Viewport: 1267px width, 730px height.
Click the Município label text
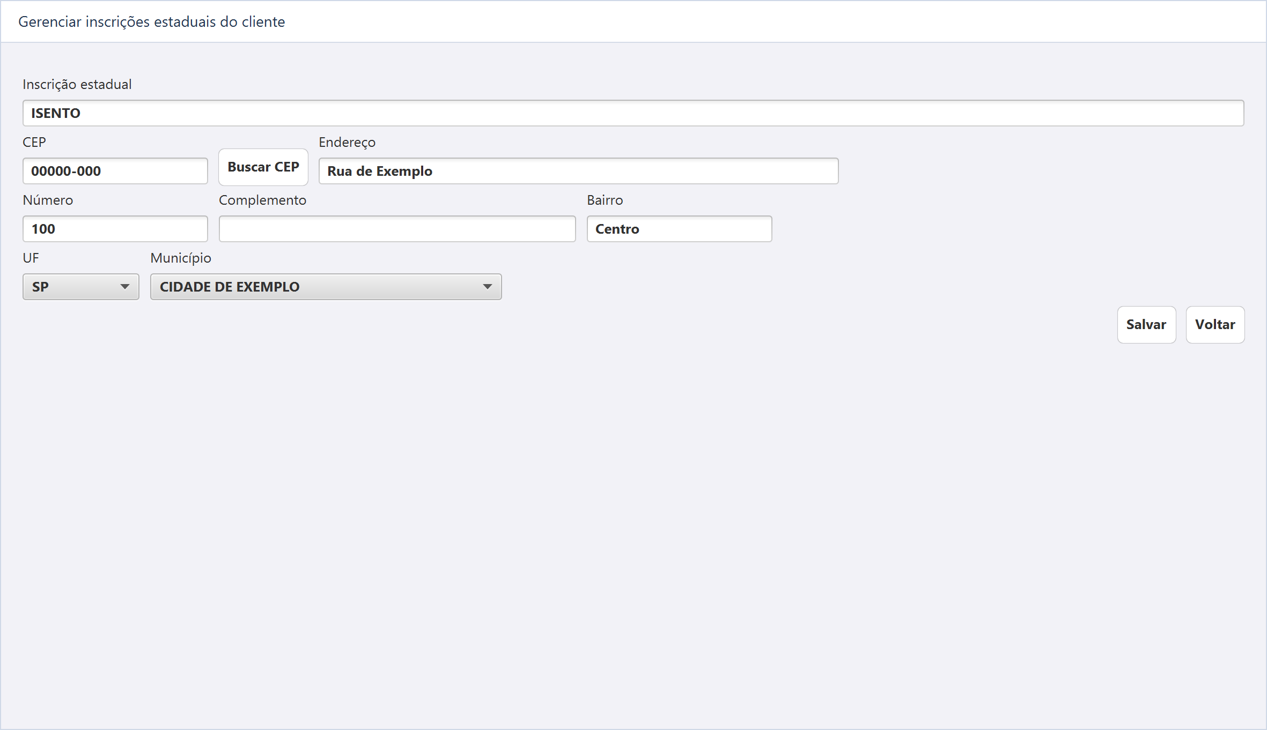click(x=181, y=258)
